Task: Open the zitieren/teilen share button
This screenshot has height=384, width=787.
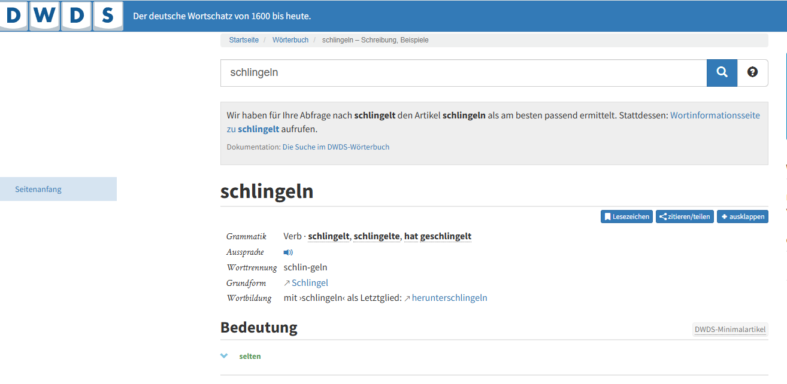Action: pyautogui.click(x=685, y=217)
